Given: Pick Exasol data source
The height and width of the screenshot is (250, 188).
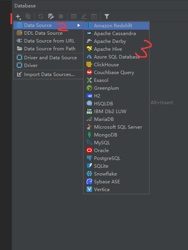Looking at the screenshot, I should pos(116,80).
